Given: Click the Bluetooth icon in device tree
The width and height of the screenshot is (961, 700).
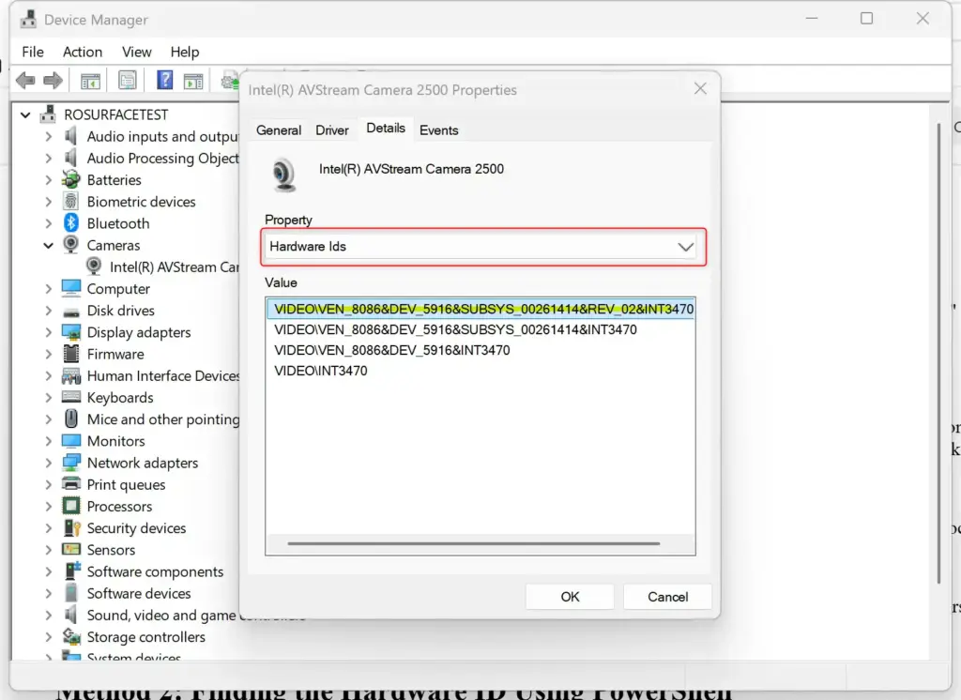Looking at the screenshot, I should point(71,223).
